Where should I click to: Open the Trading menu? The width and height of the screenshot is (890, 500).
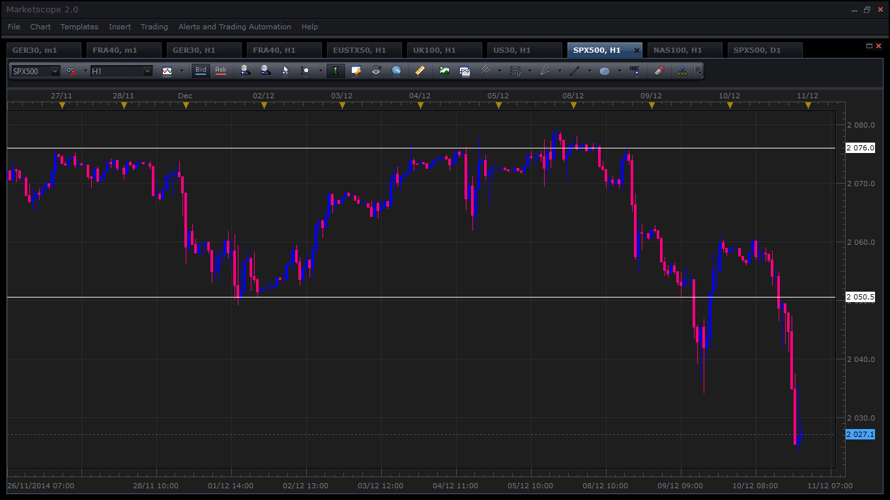[154, 27]
